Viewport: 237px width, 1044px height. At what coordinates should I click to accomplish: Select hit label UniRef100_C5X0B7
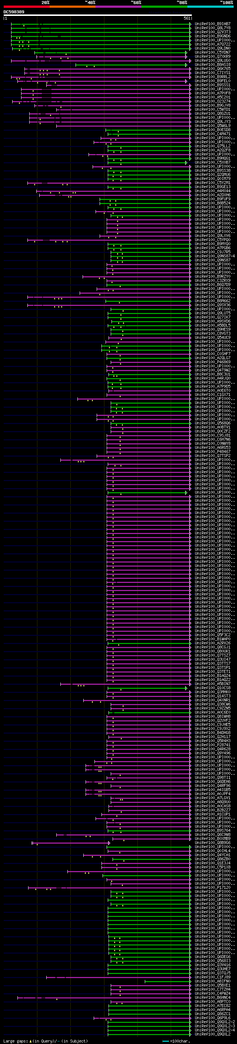(213, 162)
